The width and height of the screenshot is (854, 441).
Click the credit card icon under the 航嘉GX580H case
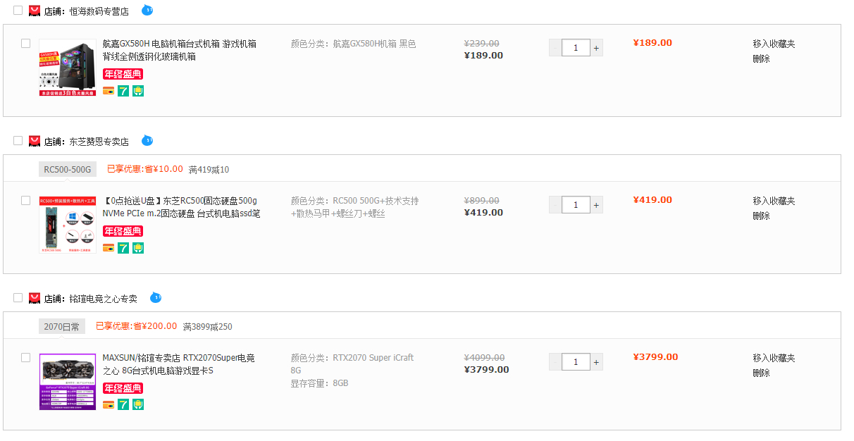tap(109, 91)
